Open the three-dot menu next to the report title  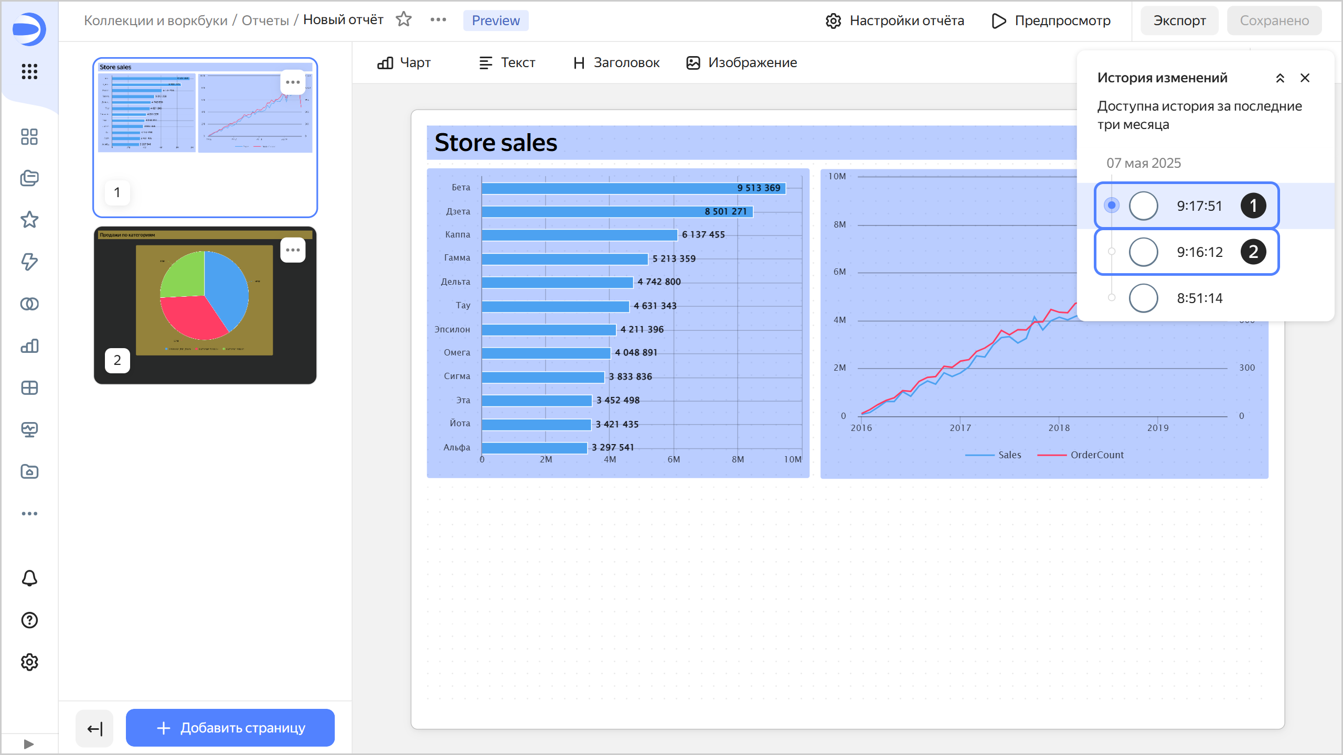[x=438, y=20]
